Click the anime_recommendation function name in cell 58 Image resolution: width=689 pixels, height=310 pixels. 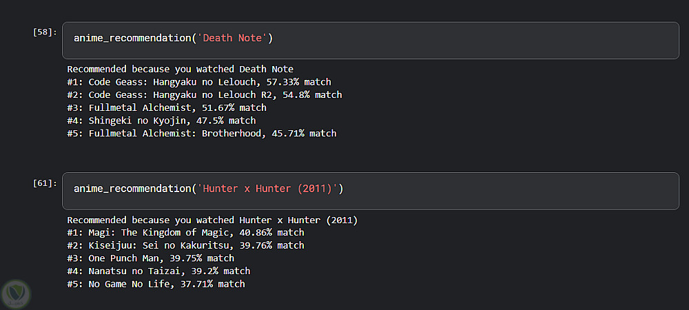click(132, 39)
